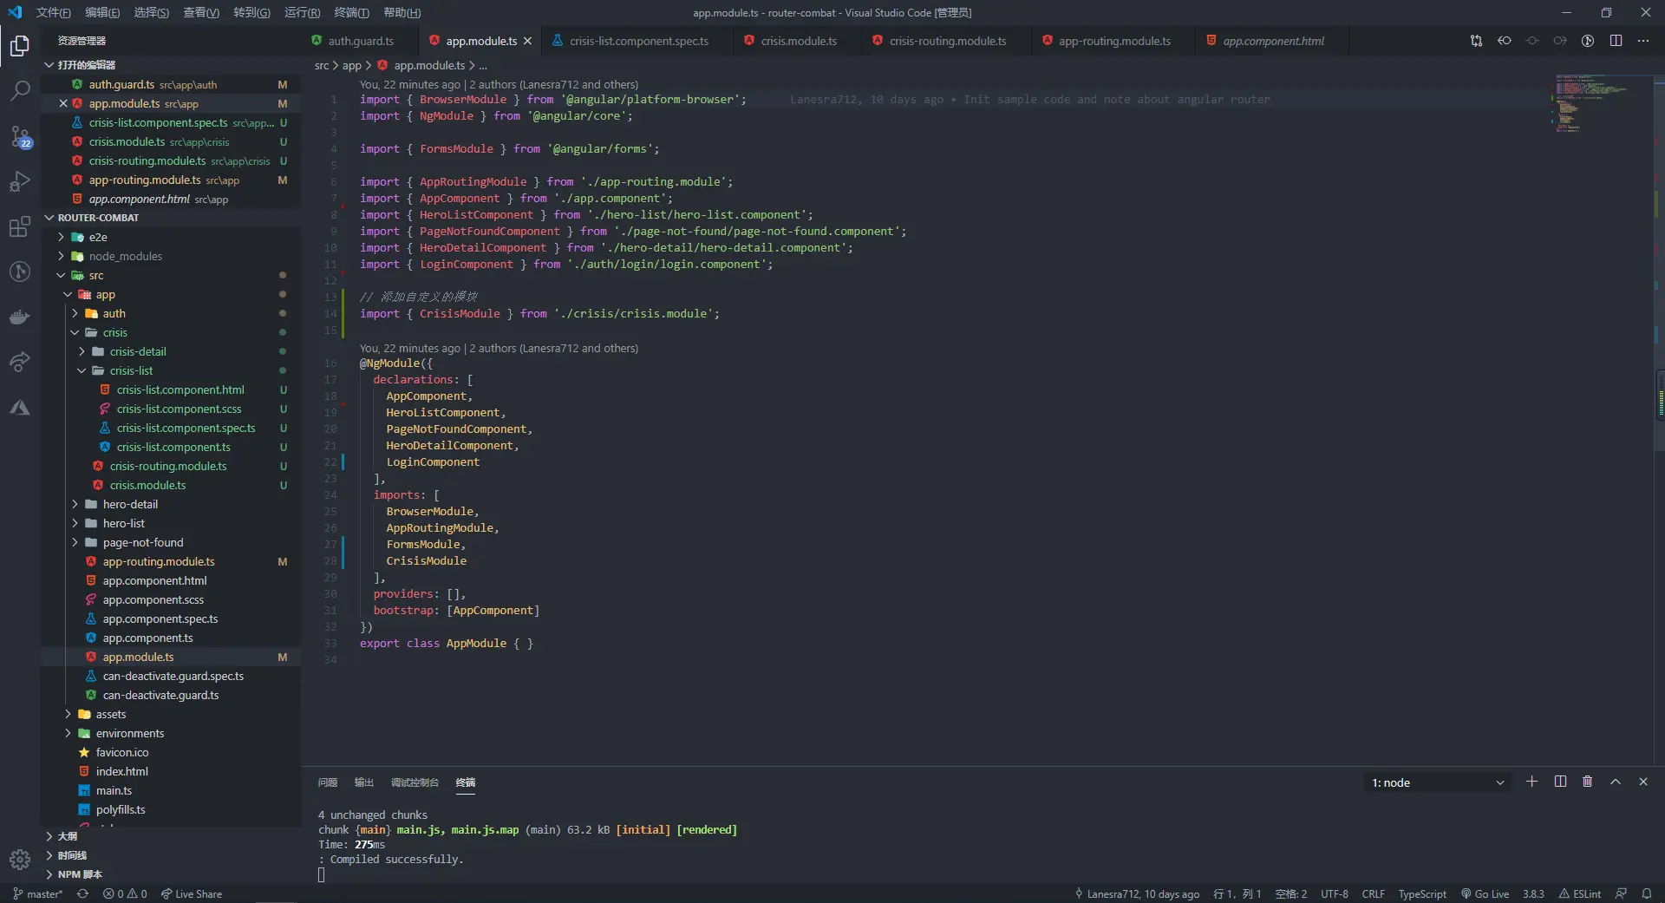Start Live Share from status bar
The height and width of the screenshot is (903, 1665).
192,893
